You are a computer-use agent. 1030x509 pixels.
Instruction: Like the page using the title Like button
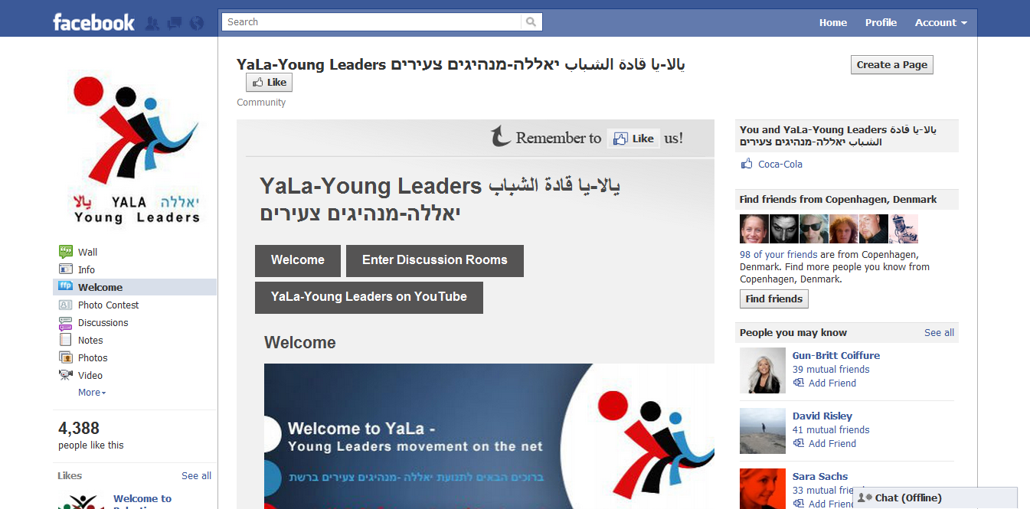click(269, 83)
